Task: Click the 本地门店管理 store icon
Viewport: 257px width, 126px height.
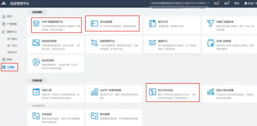Action: tap(211, 43)
